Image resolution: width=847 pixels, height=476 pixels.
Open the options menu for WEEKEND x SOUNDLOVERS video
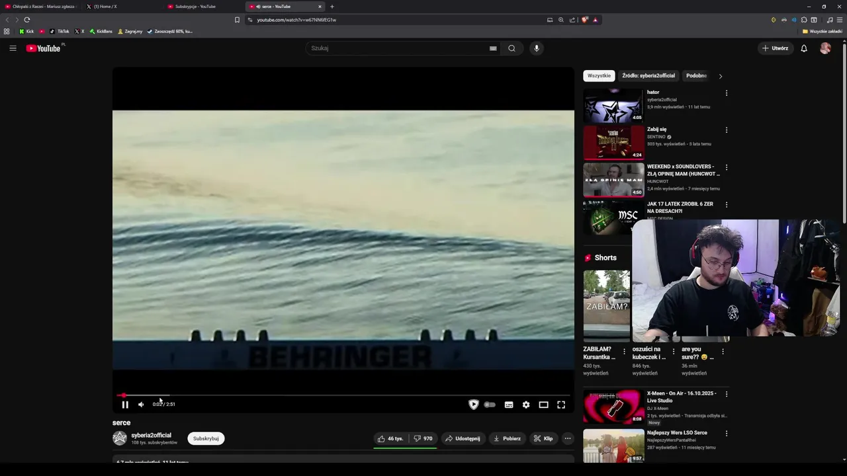727,168
